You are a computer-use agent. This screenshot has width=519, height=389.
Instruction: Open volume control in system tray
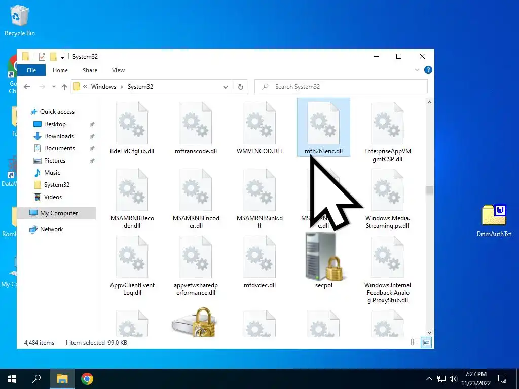click(x=453, y=379)
